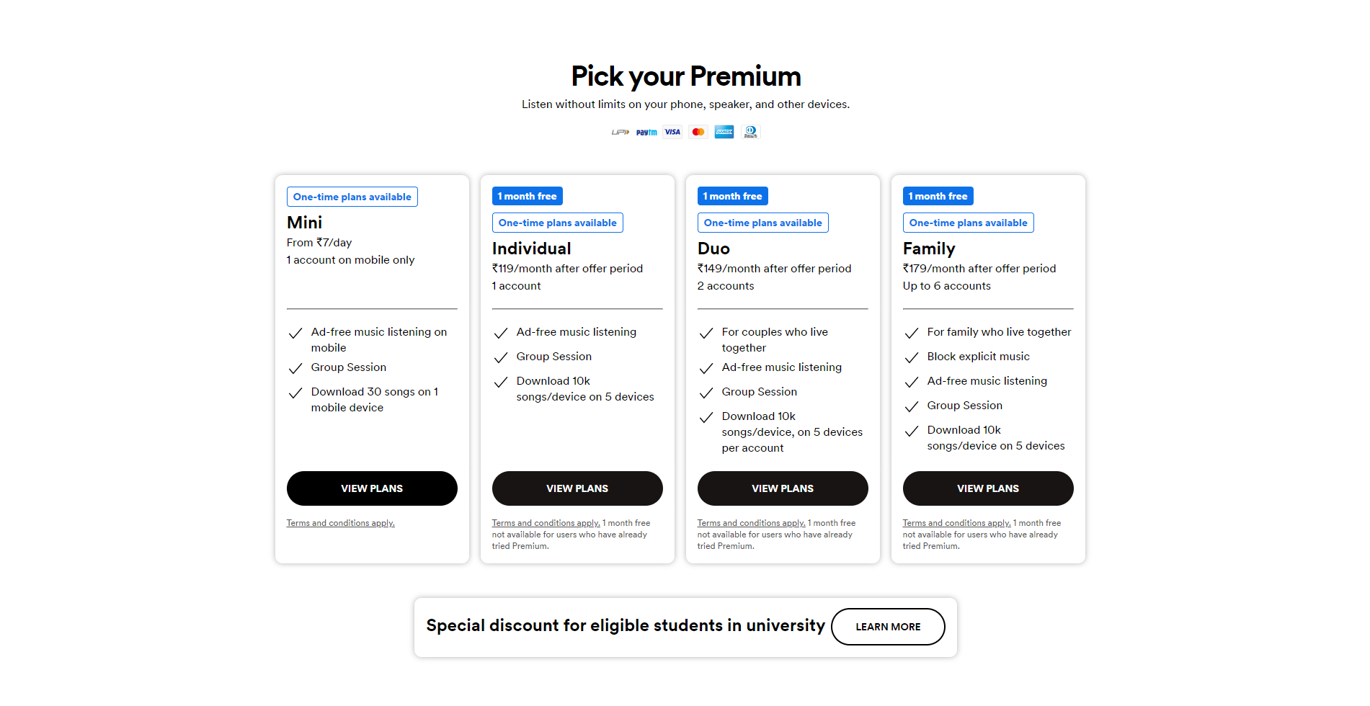The image size is (1370, 706).
Task: Click the 1 month free badge on Family
Action: [938, 195]
